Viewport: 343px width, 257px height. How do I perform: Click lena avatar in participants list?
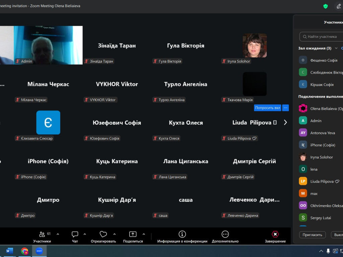(303, 169)
